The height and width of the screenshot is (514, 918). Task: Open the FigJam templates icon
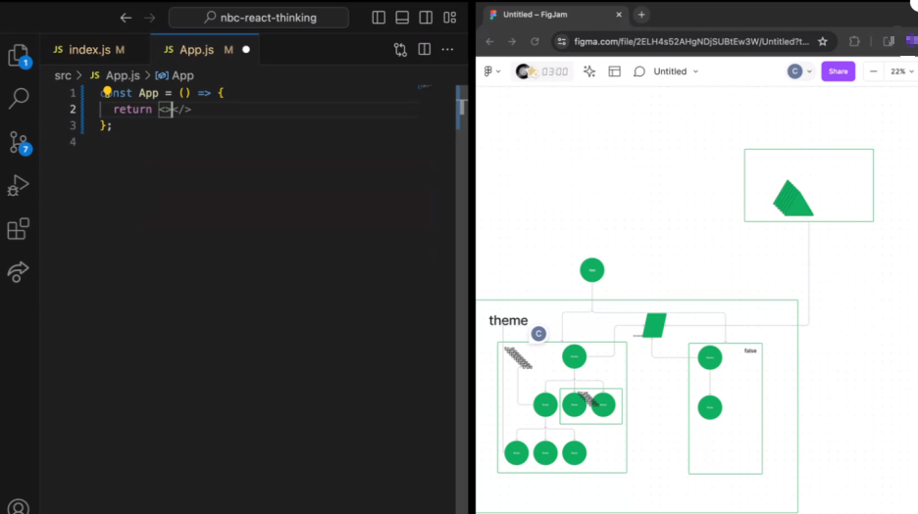(614, 71)
